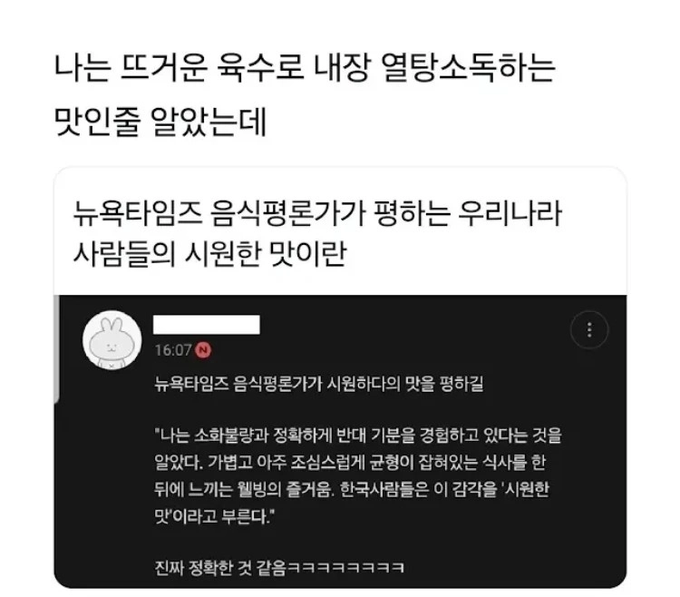The image size is (680, 597).
Task: Click the quote line starting 뒤에 느끼는 웰빙의
Action: (352, 489)
